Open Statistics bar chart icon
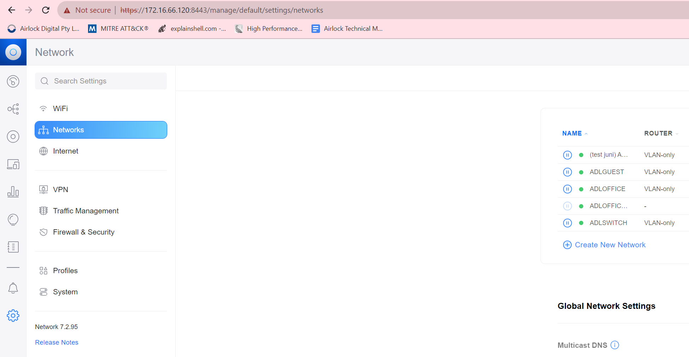 pyautogui.click(x=13, y=192)
